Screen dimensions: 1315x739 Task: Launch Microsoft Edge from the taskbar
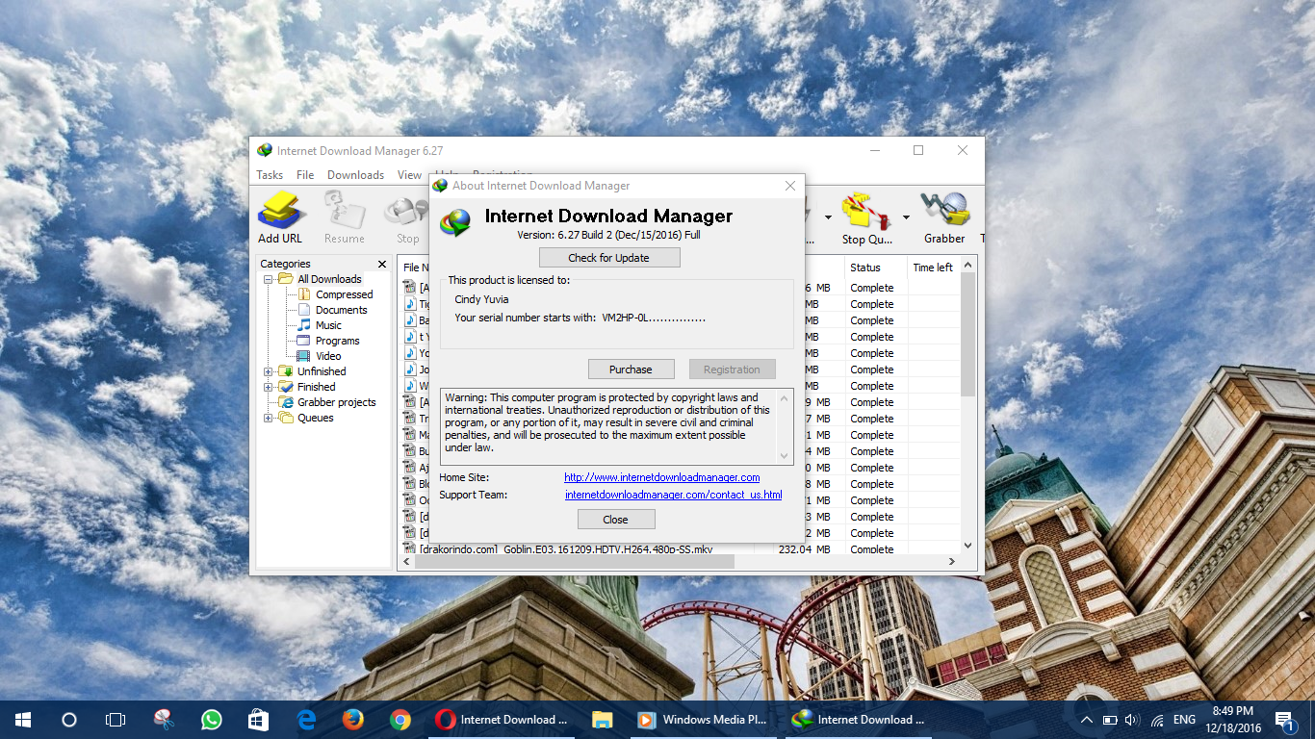pos(306,719)
